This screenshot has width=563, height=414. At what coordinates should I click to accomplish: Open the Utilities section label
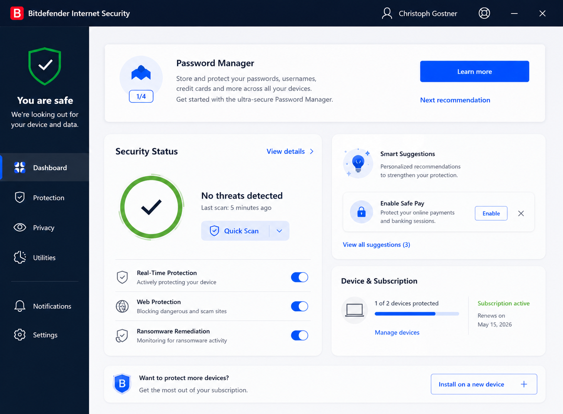click(x=44, y=258)
